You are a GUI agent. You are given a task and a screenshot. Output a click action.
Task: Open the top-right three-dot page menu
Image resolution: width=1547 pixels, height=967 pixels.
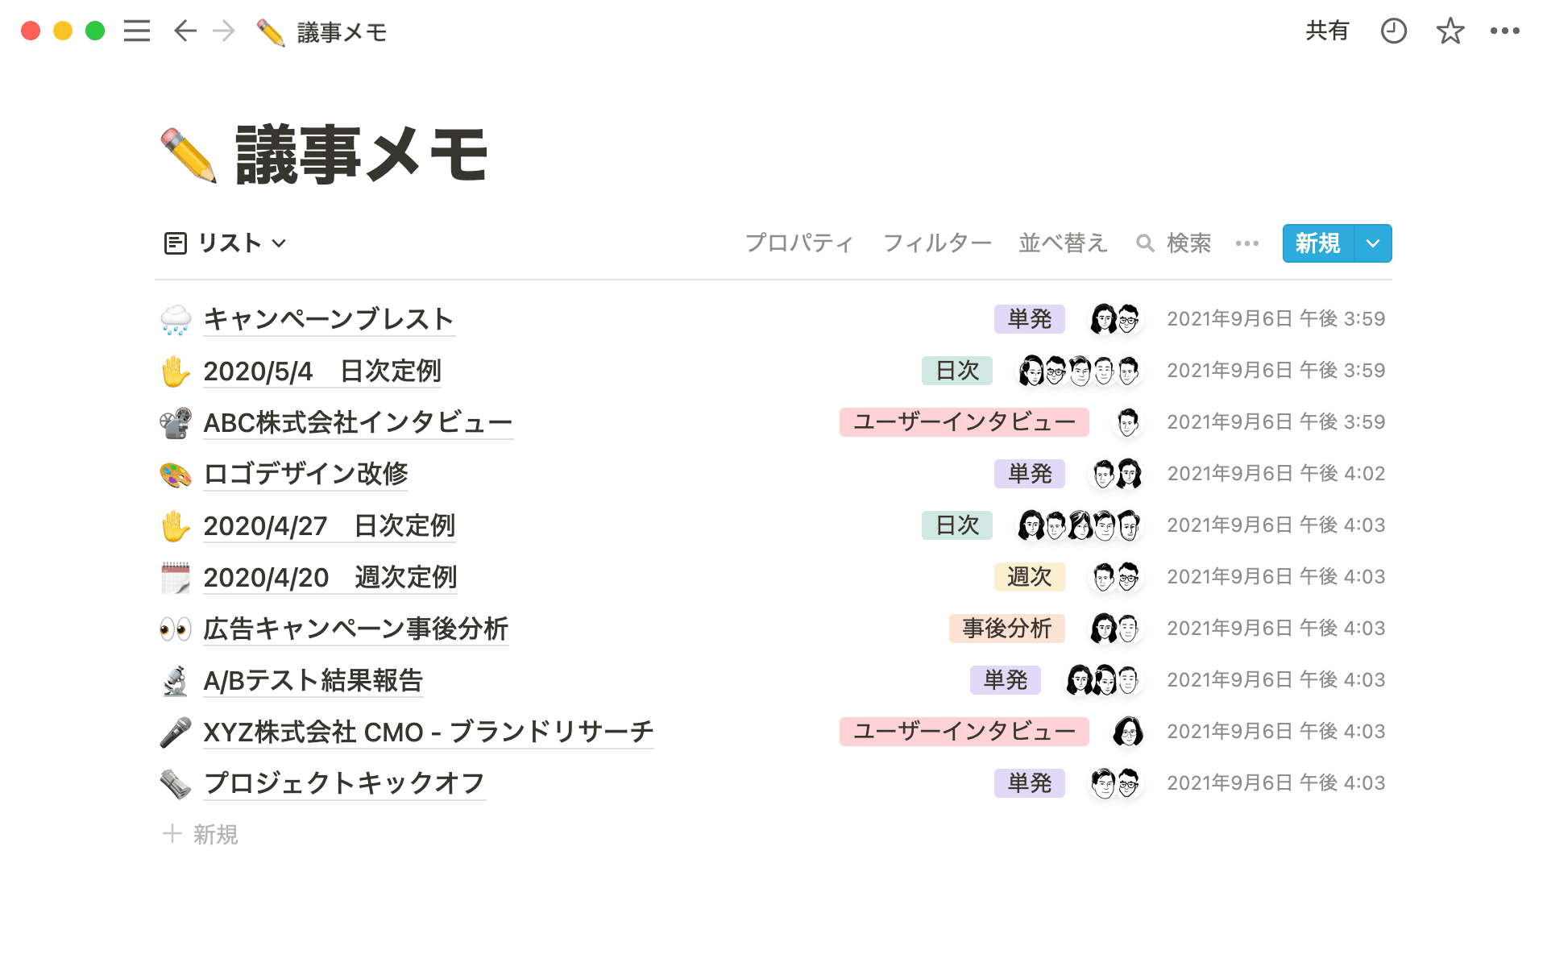pos(1504,31)
